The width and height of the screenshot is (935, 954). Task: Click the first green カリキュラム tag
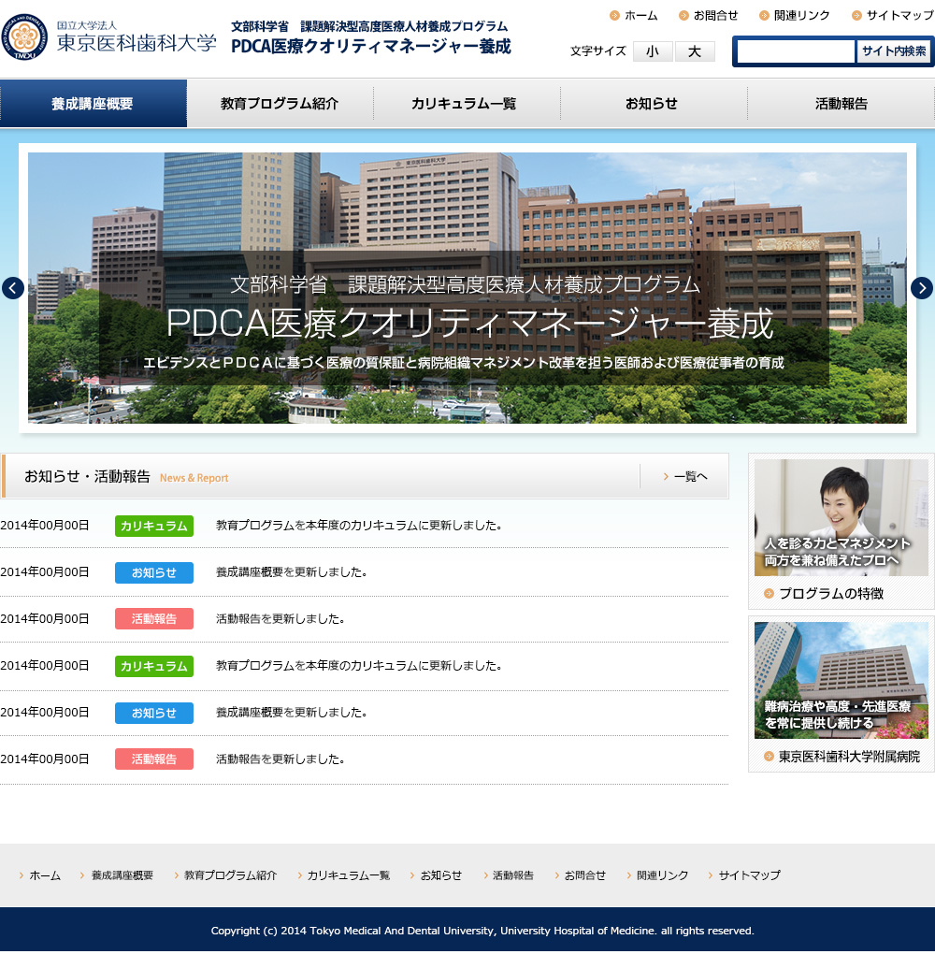pyautogui.click(x=154, y=526)
